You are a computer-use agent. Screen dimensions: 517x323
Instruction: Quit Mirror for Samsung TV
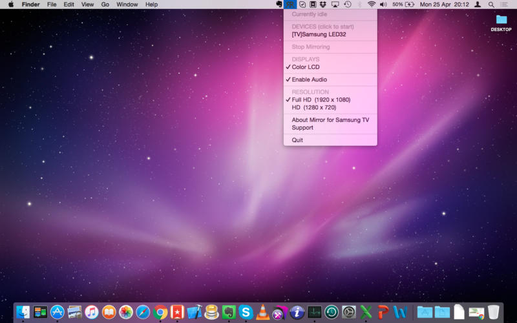(297, 140)
